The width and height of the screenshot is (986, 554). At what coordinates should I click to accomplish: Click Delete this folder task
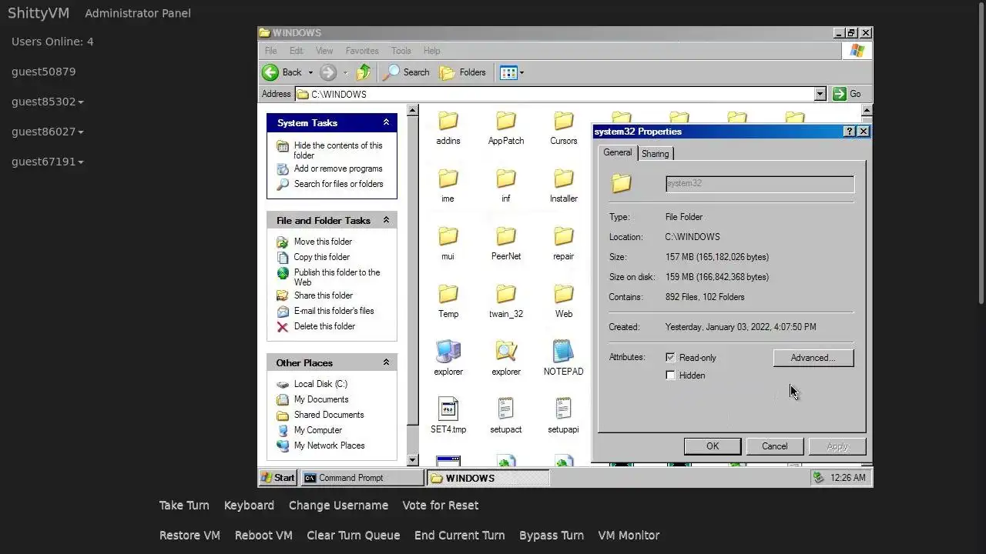pos(324,326)
